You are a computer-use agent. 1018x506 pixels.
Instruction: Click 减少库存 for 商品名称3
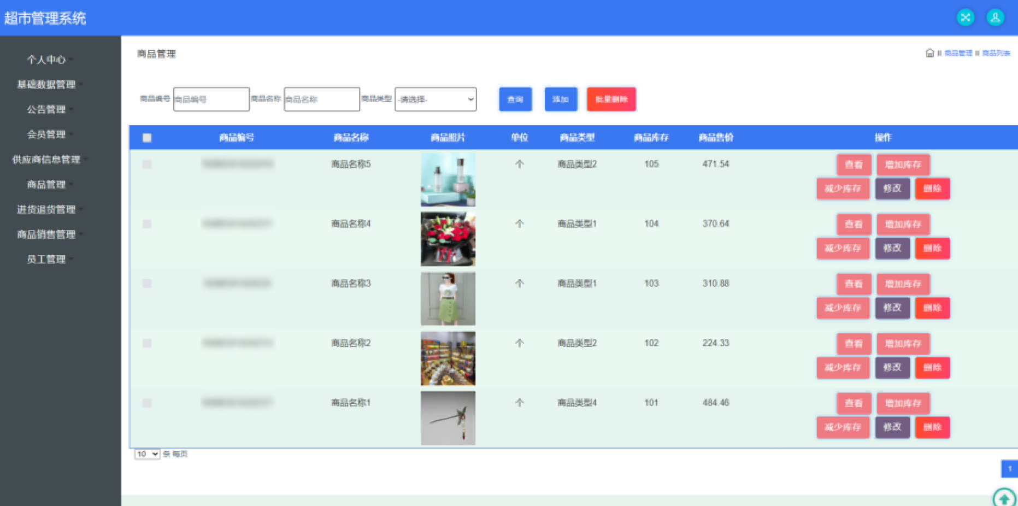843,308
